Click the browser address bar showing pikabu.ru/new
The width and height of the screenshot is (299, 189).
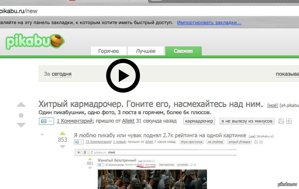pyautogui.click(x=150, y=11)
